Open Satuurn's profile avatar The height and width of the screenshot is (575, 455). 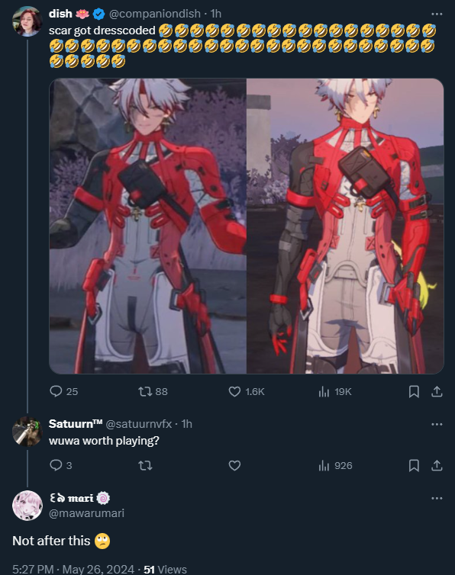click(27, 432)
